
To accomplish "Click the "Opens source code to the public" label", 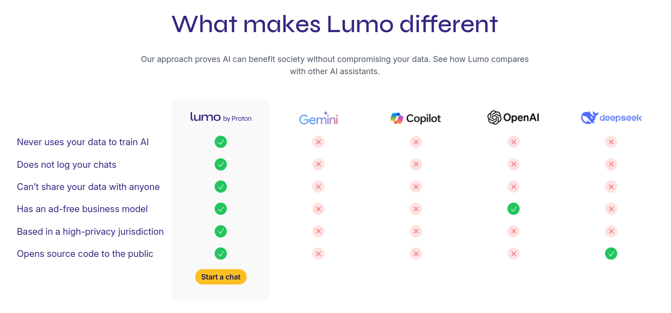I will (x=85, y=254).
